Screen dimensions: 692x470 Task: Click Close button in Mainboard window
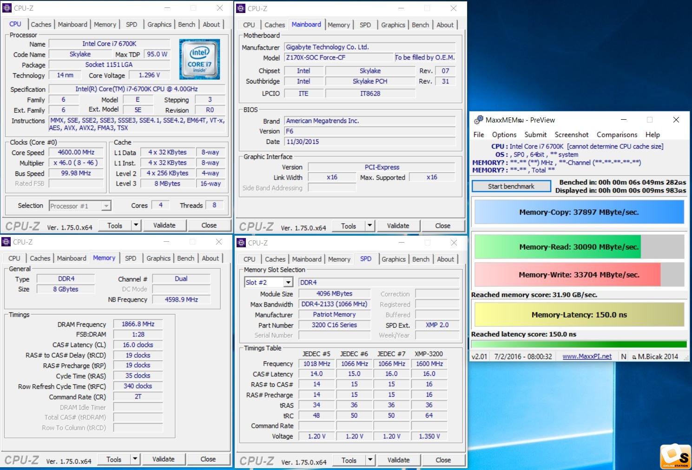[442, 226]
